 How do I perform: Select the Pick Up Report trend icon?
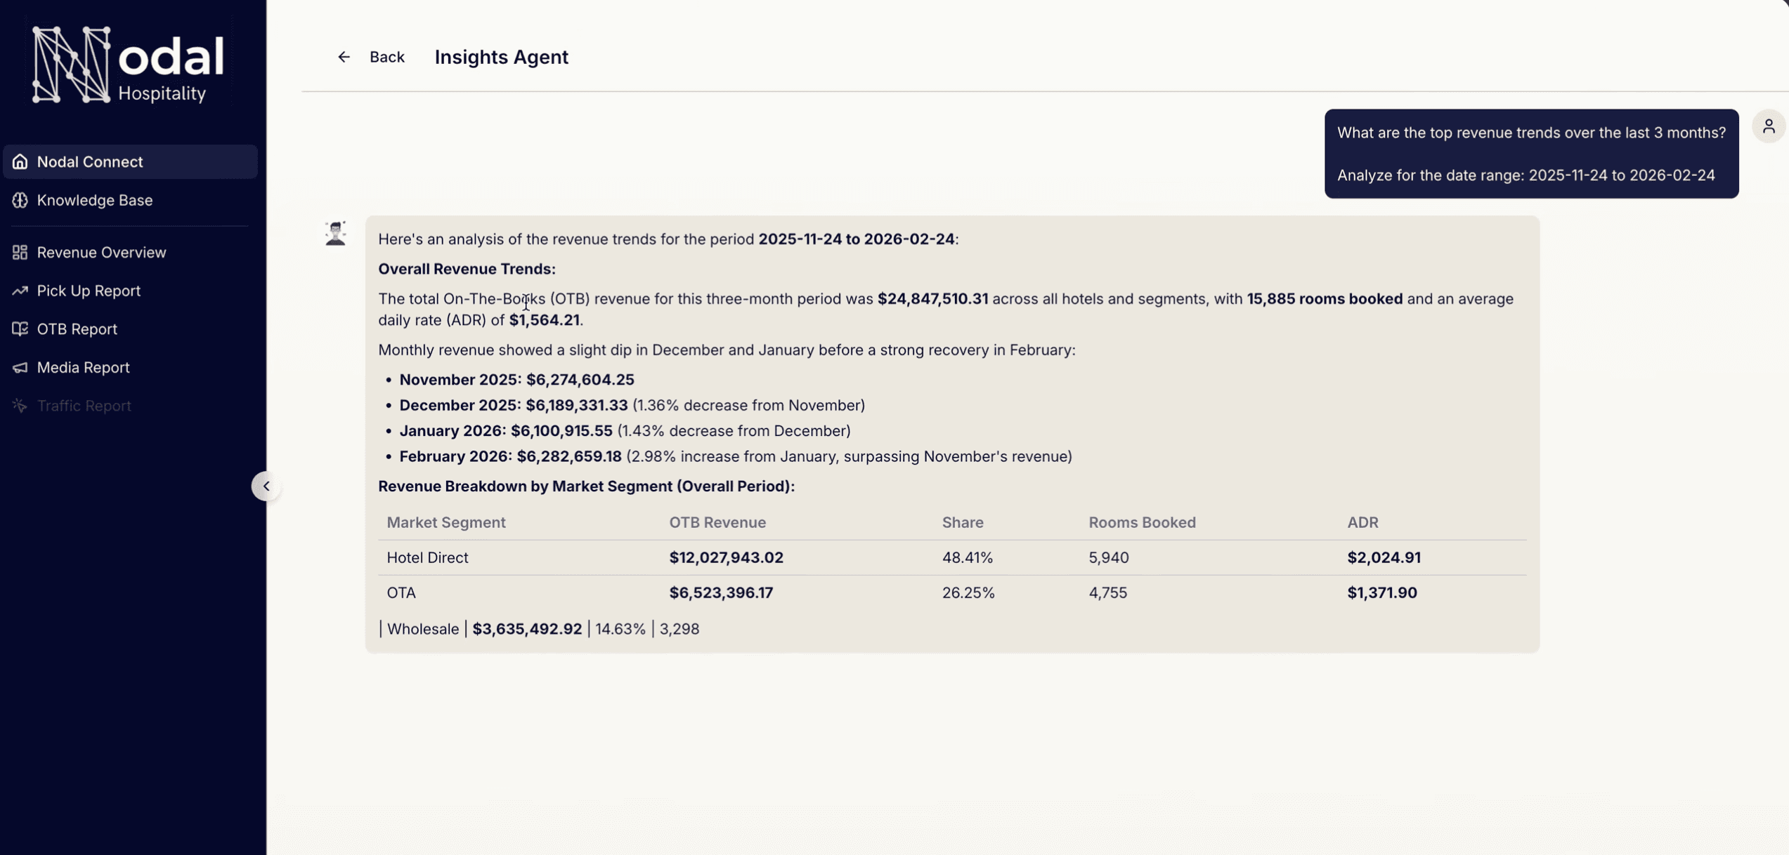tap(20, 290)
